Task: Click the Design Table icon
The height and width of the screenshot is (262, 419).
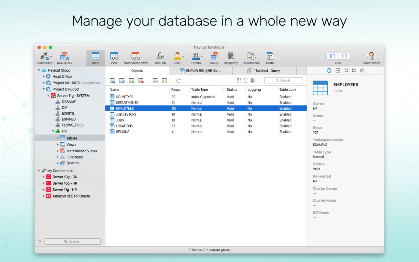Action: tap(122, 81)
